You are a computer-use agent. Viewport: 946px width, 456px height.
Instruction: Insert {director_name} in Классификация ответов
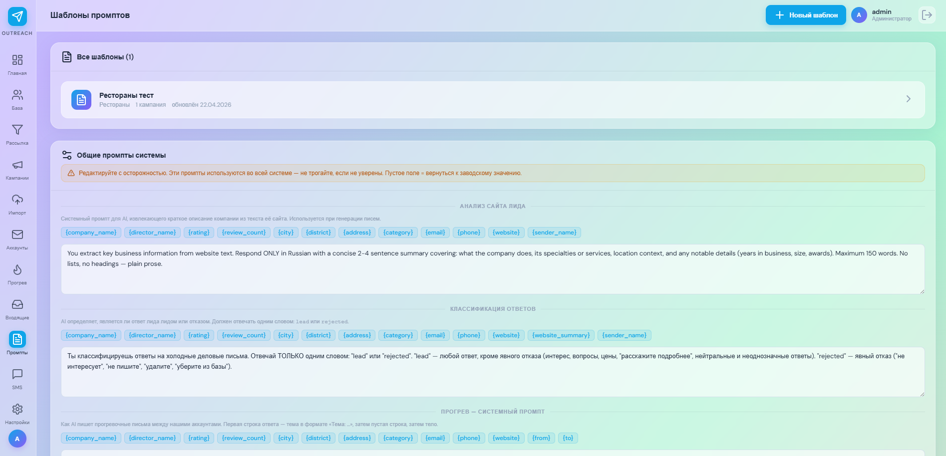[152, 335]
